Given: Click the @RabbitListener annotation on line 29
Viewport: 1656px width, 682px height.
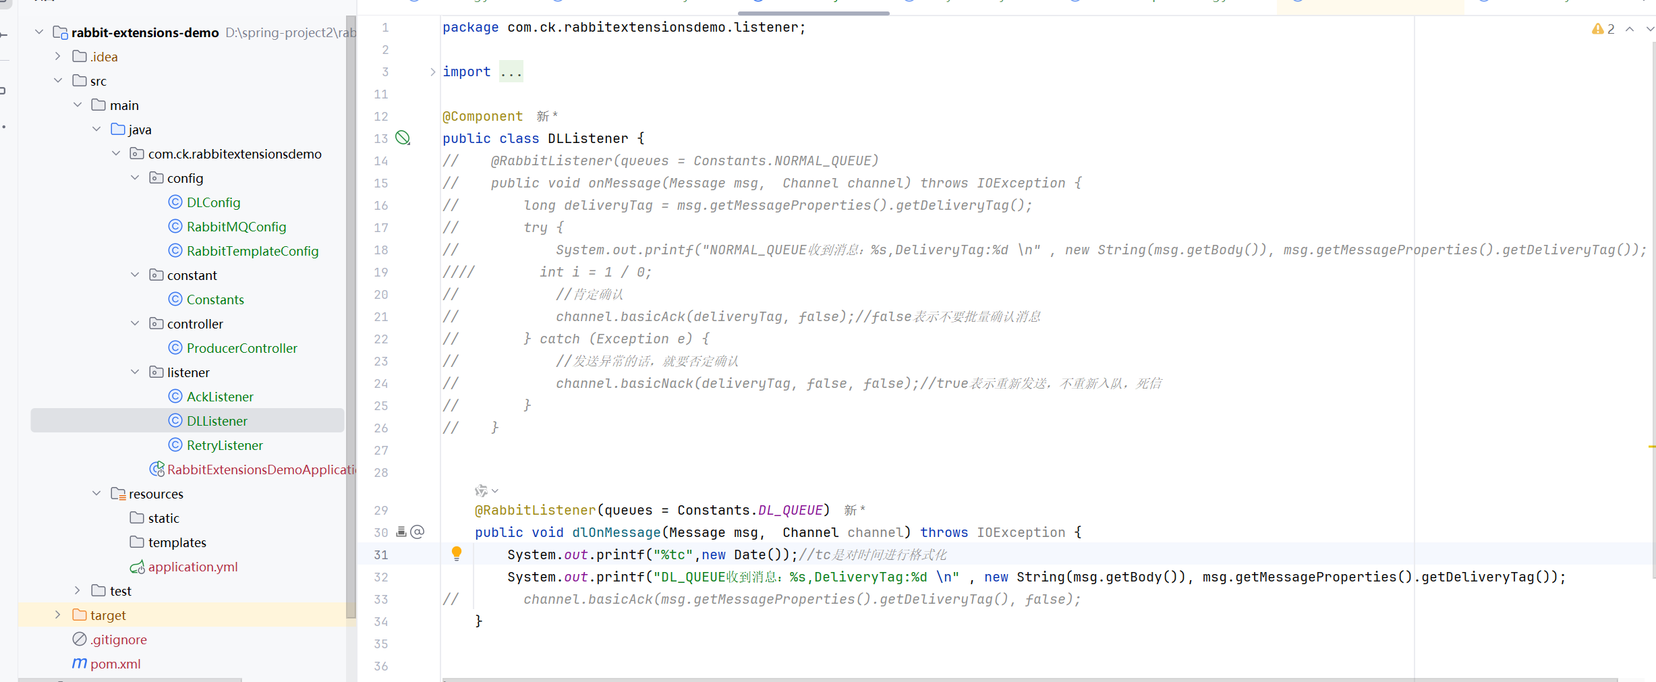Looking at the screenshot, I should coord(535,510).
